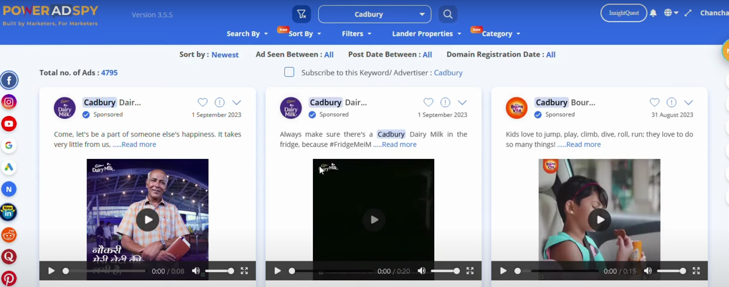Viewport: 729px width, 287px height.
Task: Open the Sort By menu
Action: click(304, 34)
